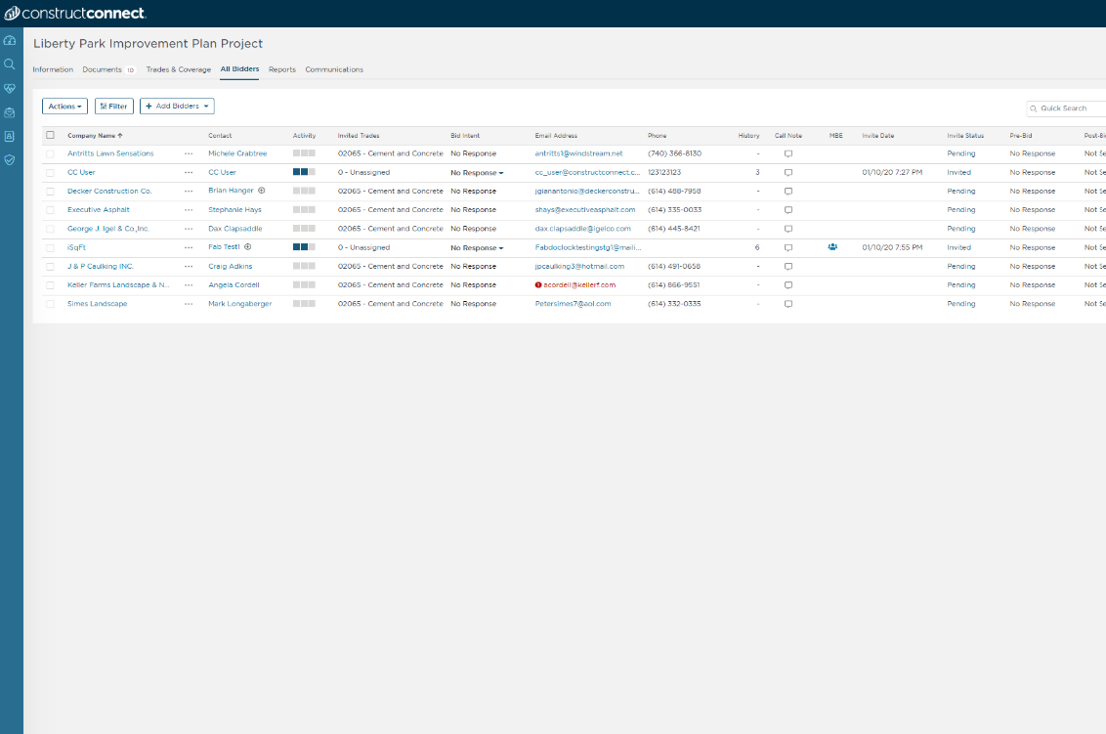Click the MBE group icon in the iSqFt row

point(831,247)
